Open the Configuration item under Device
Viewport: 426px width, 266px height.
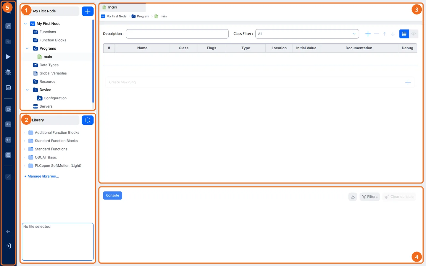tap(52, 98)
